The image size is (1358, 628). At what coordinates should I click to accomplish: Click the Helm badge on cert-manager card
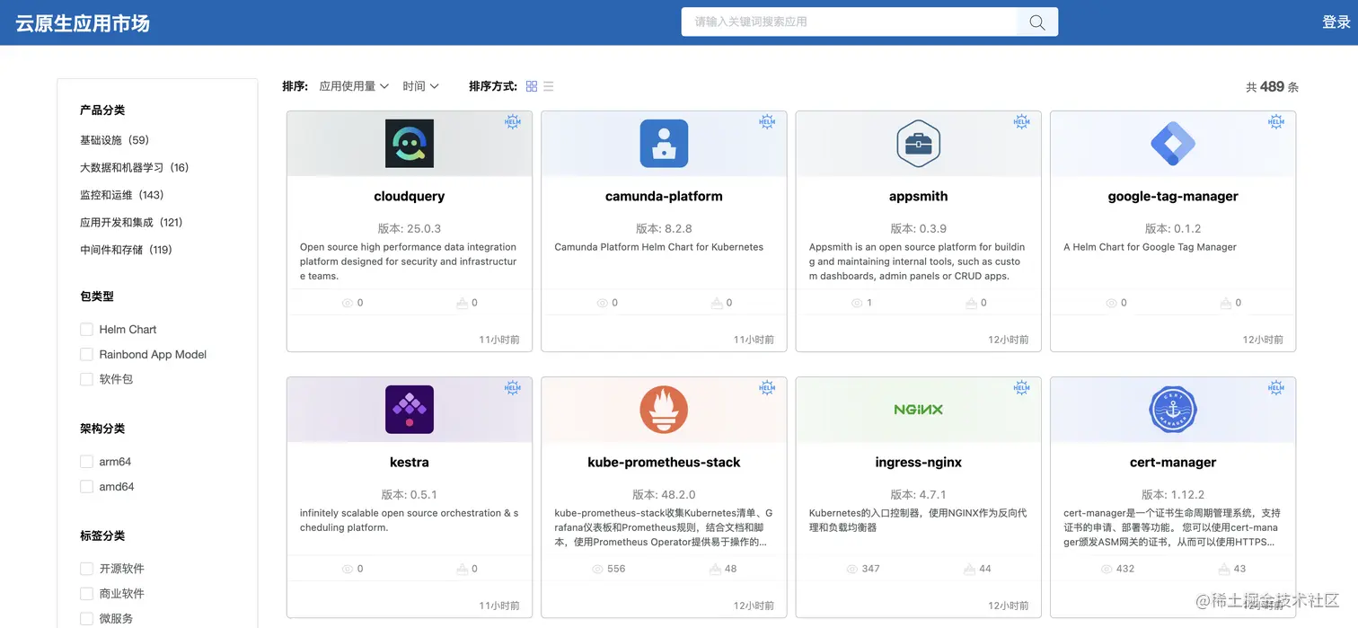(x=1276, y=388)
